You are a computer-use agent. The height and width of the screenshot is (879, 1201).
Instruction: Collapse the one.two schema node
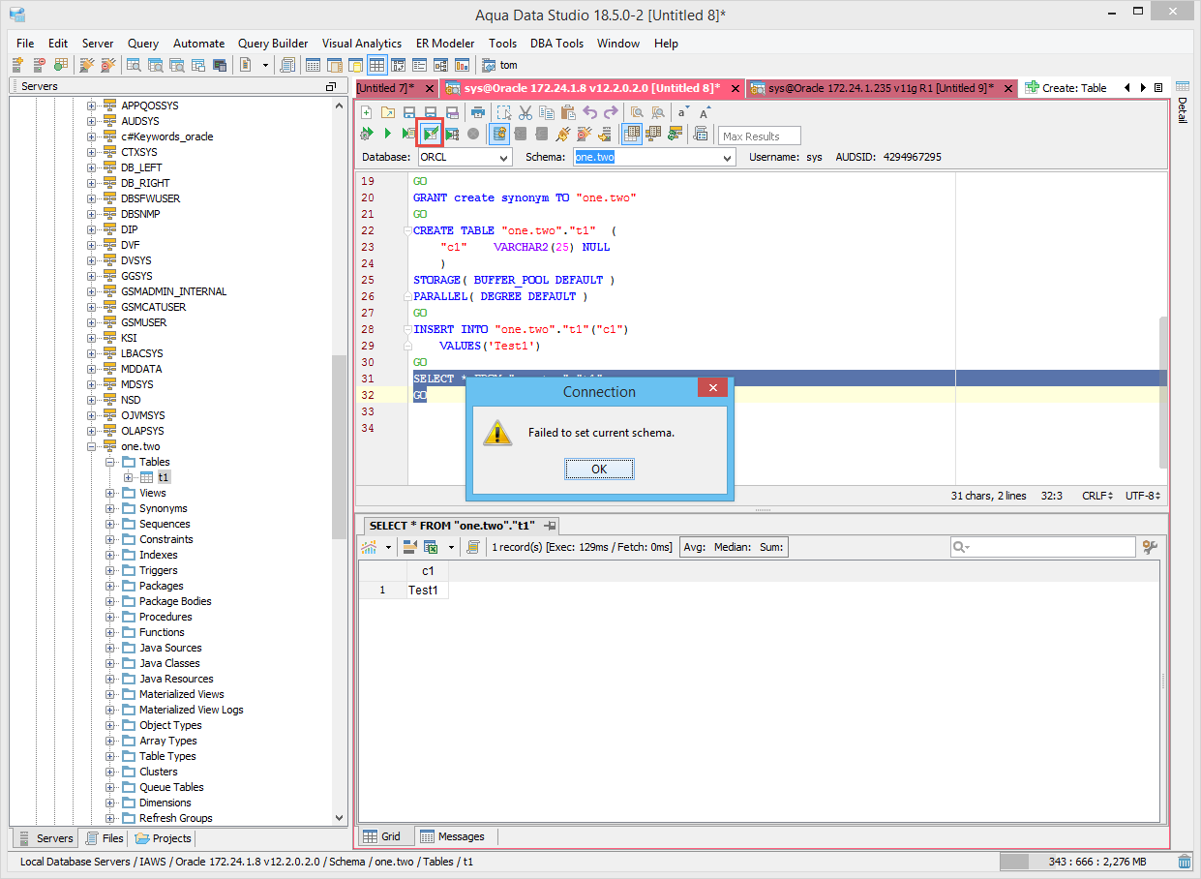click(x=92, y=446)
